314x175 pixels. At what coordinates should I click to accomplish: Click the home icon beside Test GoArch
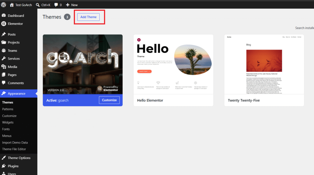point(12,5)
